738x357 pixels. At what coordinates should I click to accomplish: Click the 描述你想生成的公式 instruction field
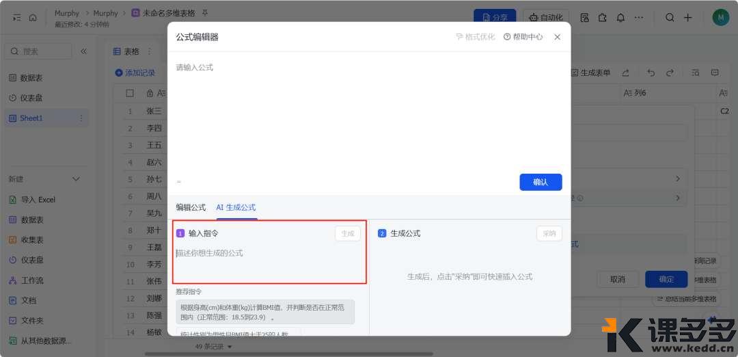[269, 264]
